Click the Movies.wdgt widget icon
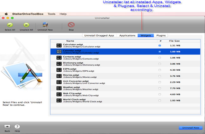The width and height of the screenshot is (205, 134). [59, 76]
